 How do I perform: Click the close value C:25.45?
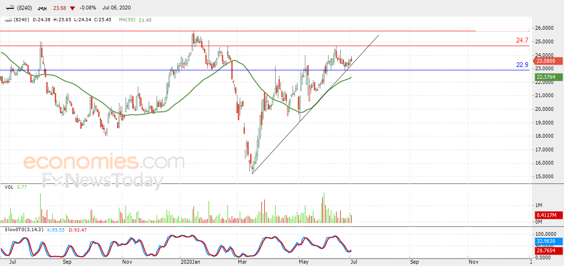(x=102, y=20)
